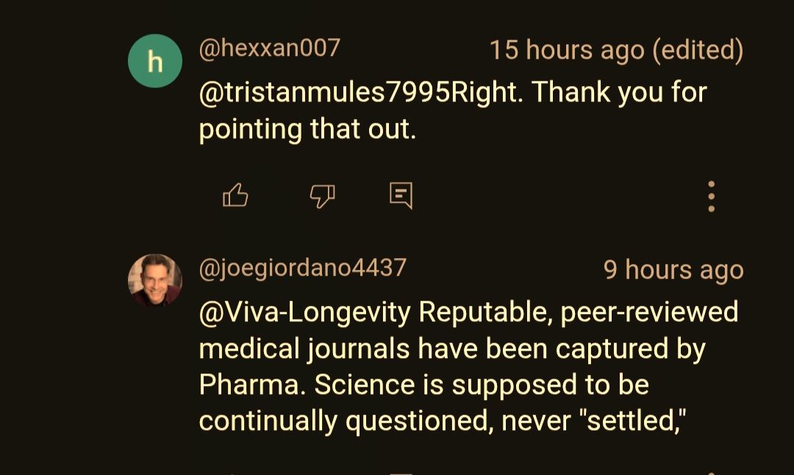Follow the @Viva-Longevity mention link

[x=305, y=312]
